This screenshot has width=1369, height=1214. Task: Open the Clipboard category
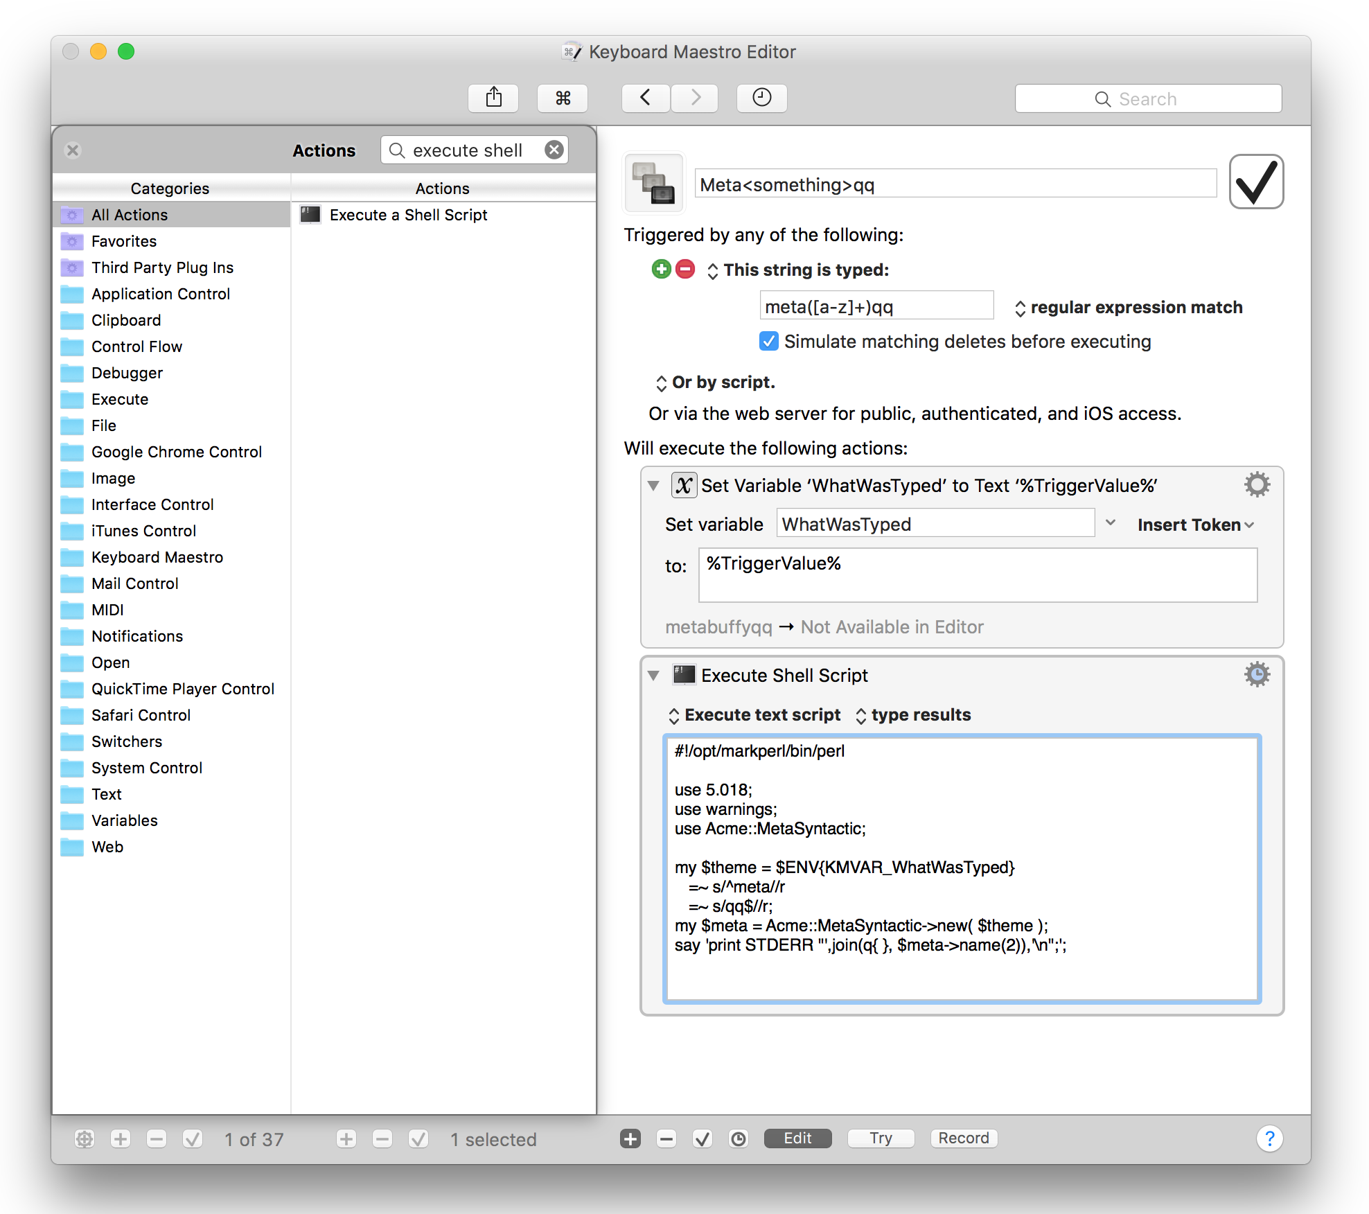(171, 320)
